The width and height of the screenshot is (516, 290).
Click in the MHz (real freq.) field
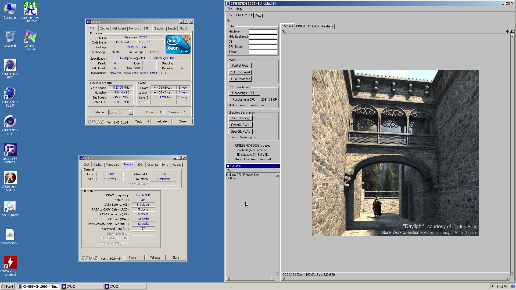(x=263, y=37)
